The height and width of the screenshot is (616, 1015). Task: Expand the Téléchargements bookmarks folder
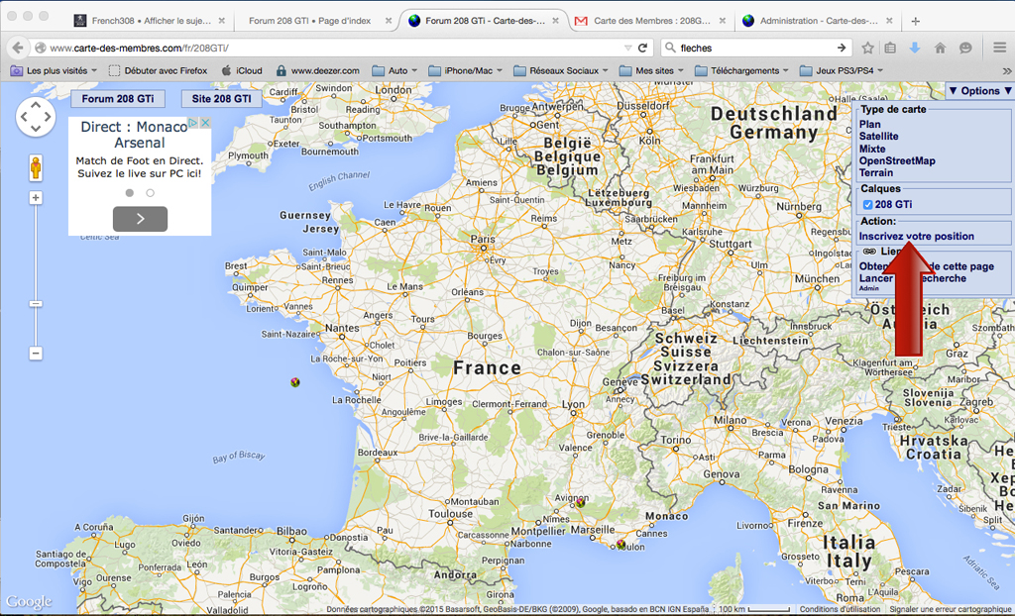pos(741,71)
